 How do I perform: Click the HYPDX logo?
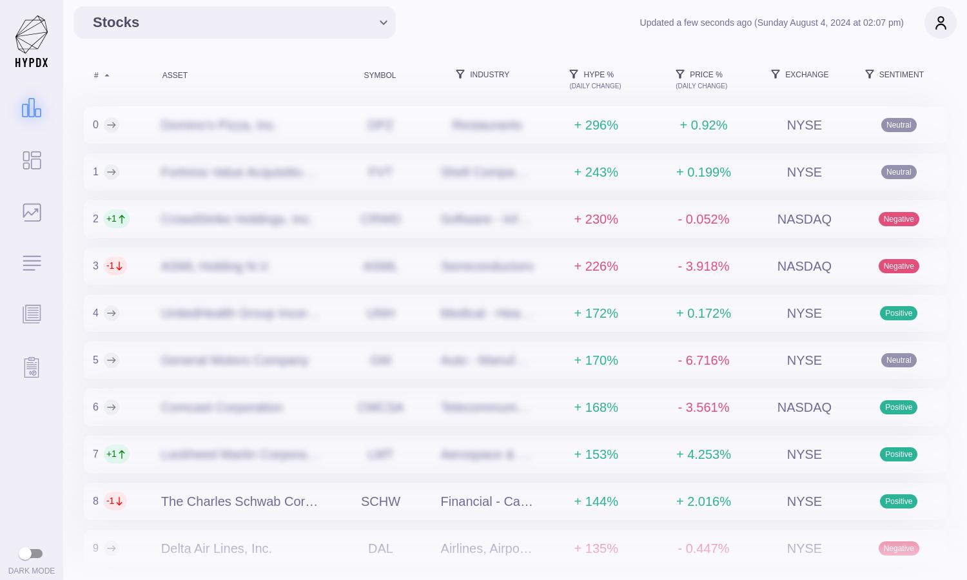pyautogui.click(x=32, y=41)
